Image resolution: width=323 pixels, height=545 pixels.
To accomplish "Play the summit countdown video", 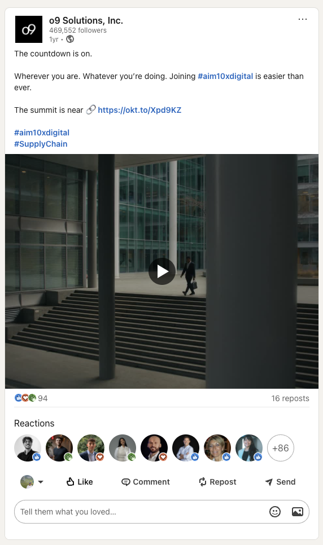I will [162, 271].
